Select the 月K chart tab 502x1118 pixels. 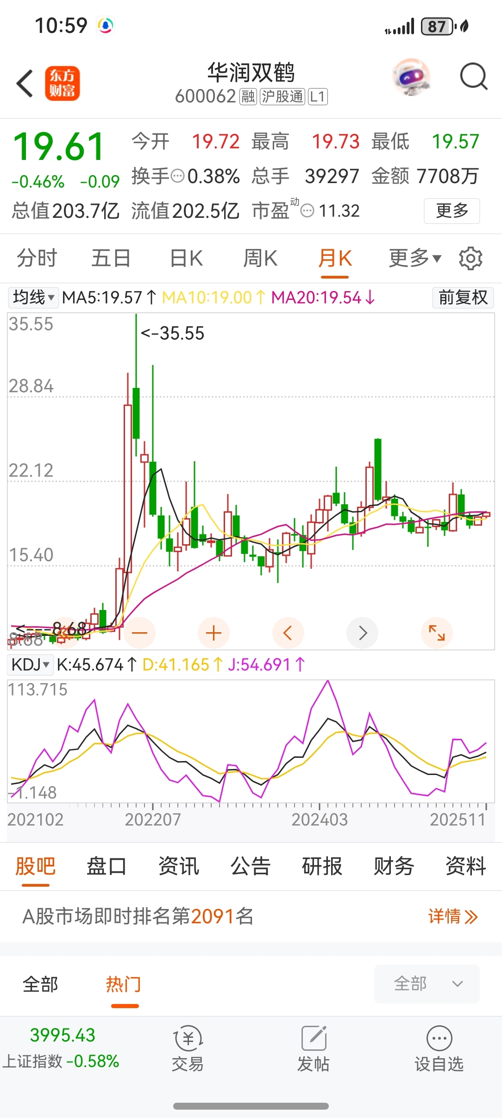tap(335, 258)
